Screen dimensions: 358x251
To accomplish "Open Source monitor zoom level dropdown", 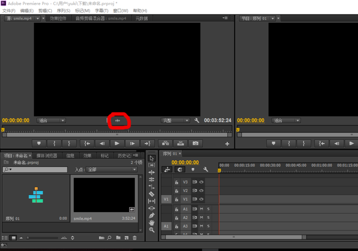I will 51,121.
